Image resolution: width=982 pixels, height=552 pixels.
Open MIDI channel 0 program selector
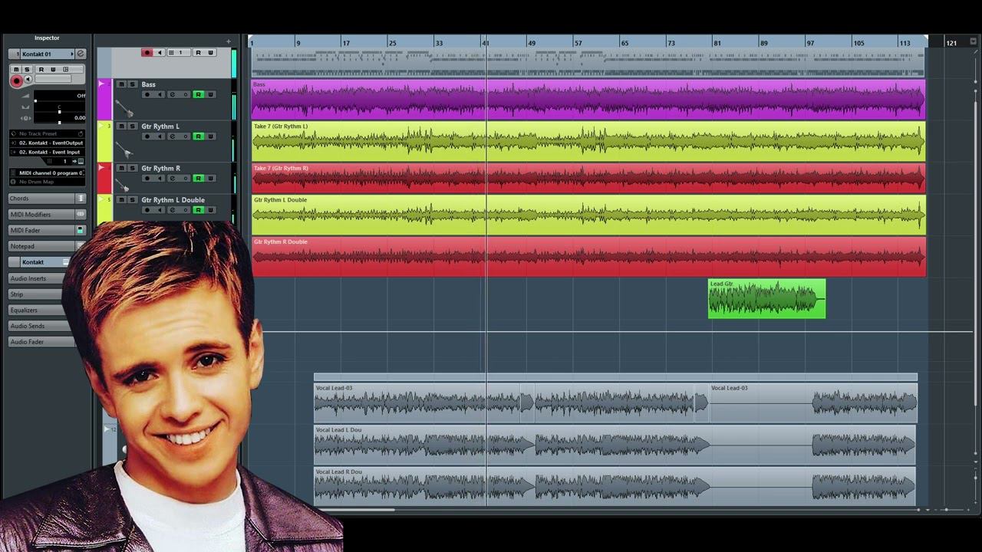[47, 173]
